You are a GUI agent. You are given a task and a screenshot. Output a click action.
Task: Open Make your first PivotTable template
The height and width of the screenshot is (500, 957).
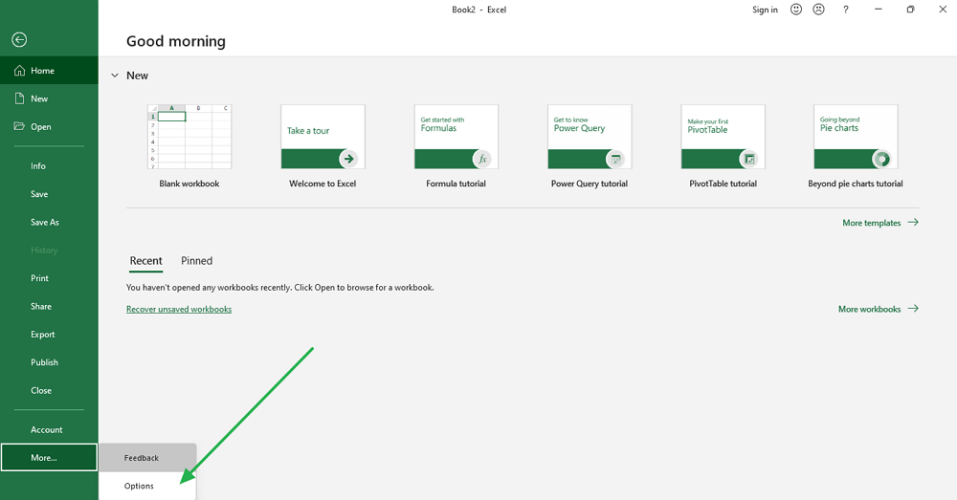723,137
